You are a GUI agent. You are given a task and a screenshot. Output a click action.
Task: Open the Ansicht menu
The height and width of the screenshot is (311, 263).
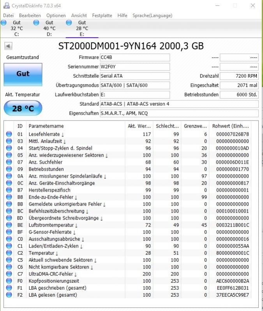coord(79,16)
